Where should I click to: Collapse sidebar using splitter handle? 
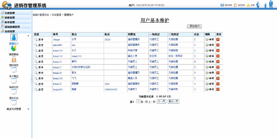[32, 79]
